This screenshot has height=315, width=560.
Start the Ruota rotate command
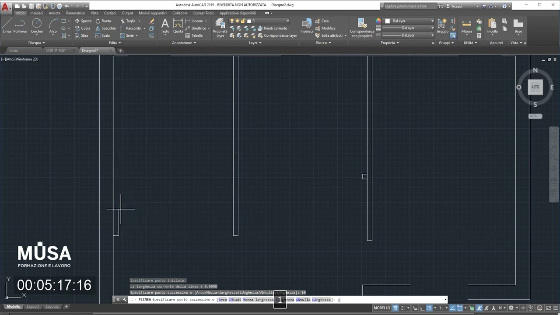tap(103, 21)
